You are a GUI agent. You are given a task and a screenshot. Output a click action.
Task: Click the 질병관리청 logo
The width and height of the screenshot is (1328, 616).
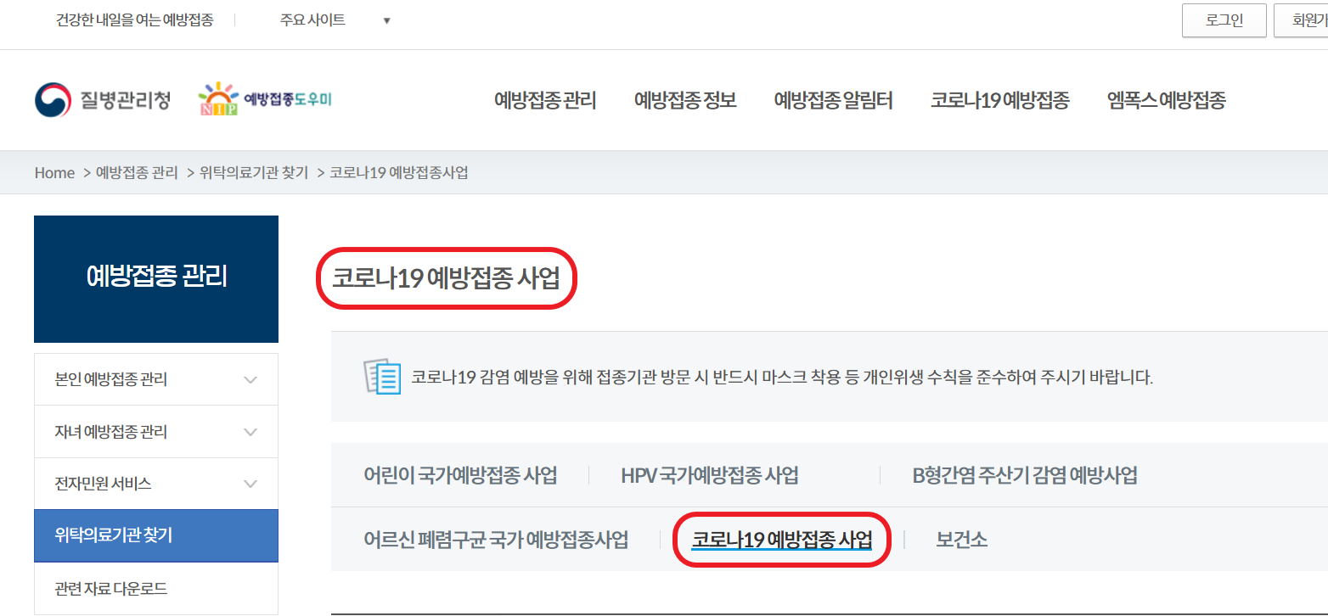[102, 100]
